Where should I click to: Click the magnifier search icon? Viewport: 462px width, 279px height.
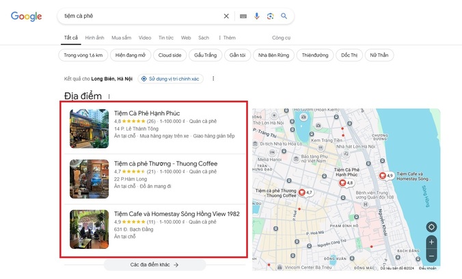[284, 16]
